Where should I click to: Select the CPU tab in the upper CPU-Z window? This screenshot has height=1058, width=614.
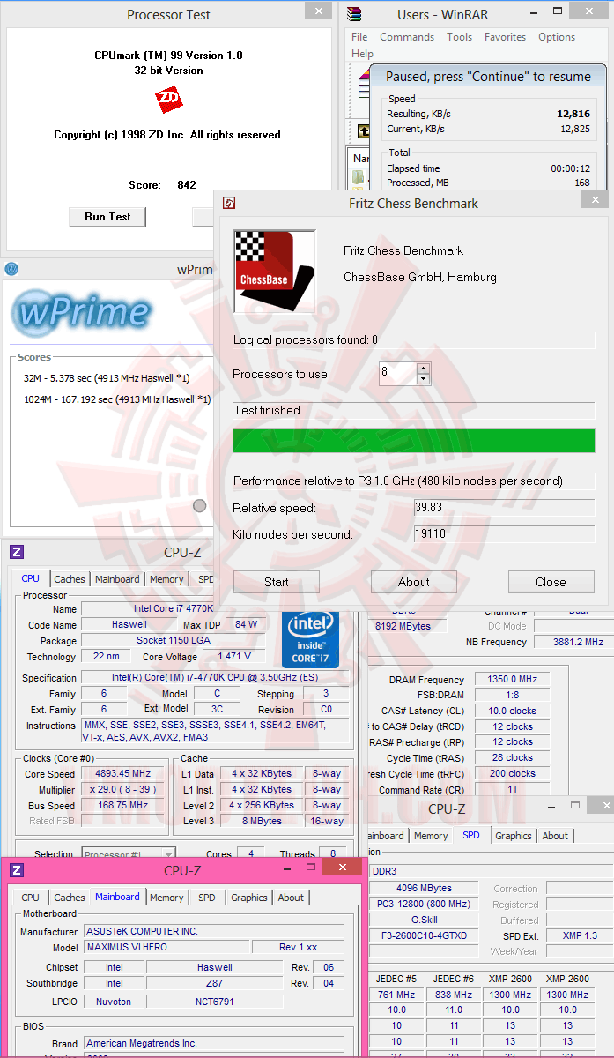coord(30,579)
